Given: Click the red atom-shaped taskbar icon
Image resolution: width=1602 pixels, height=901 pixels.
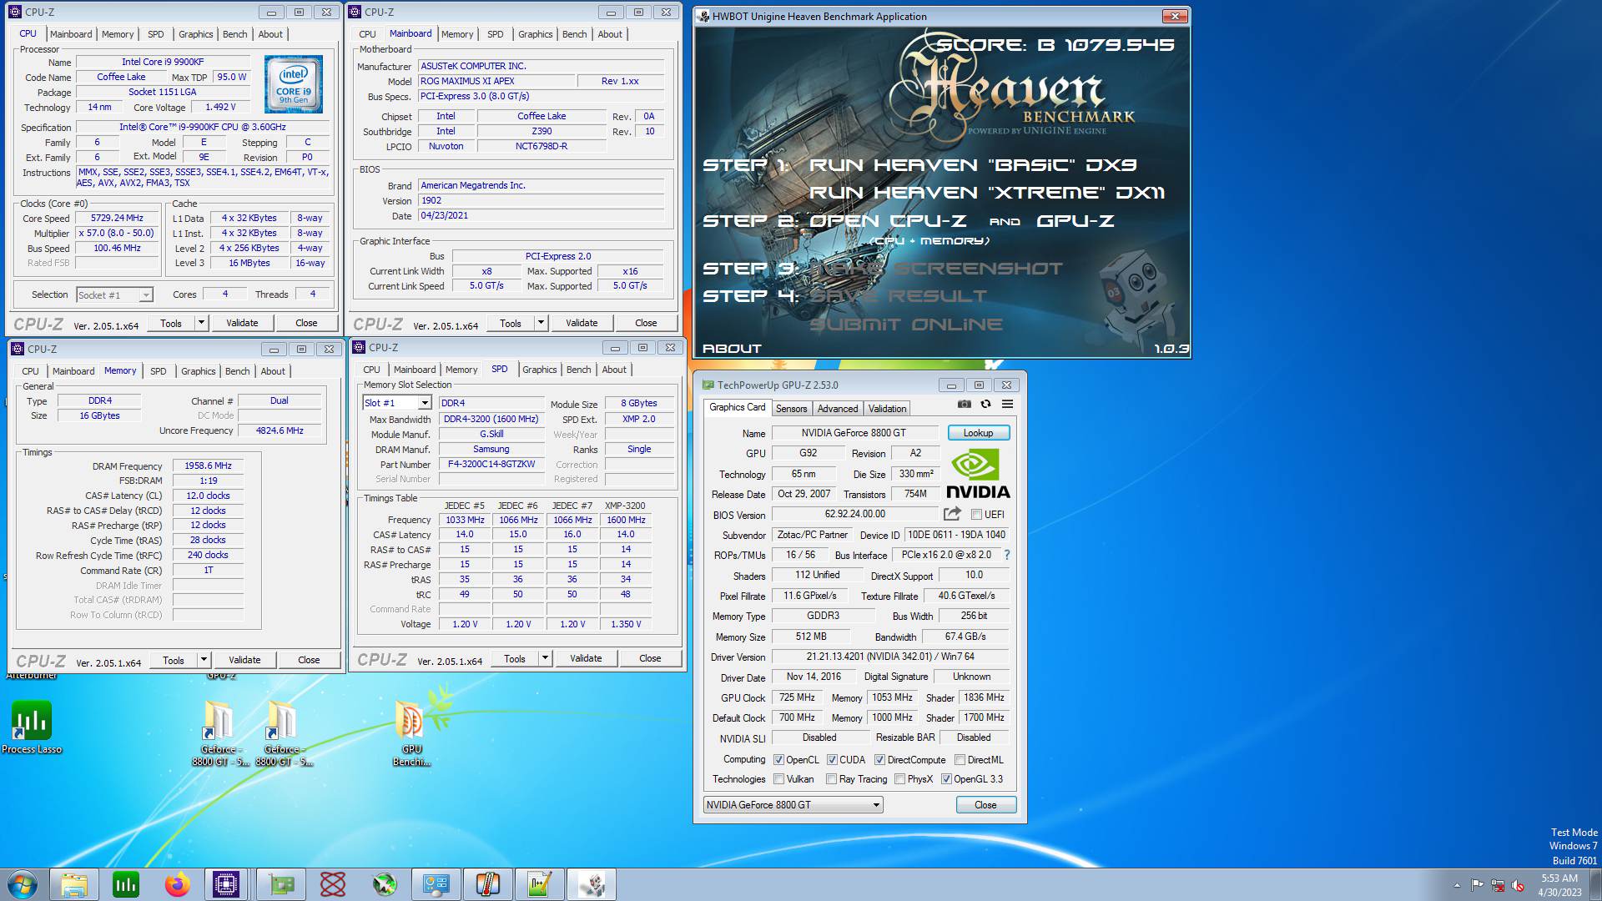Looking at the screenshot, I should click(332, 884).
